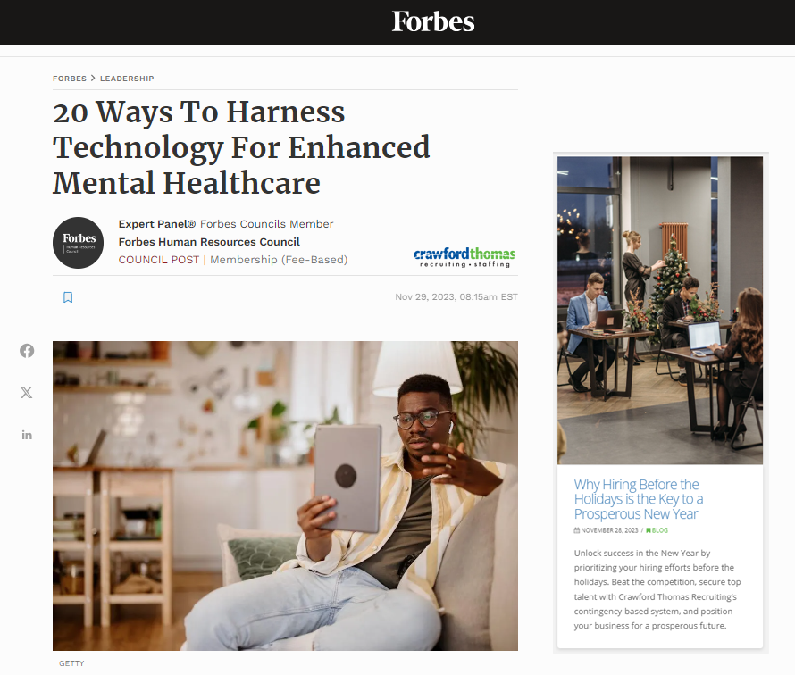Go to the FORBES breadcrumb link
795x675 pixels.
coord(70,79)
